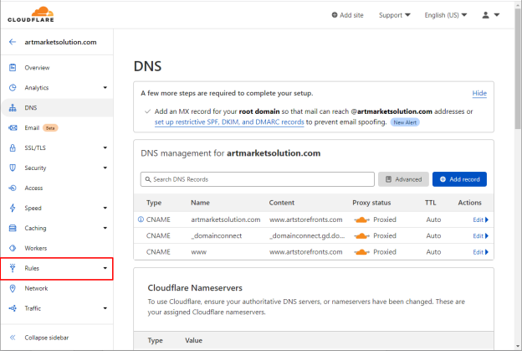Hide the setup steps notice
The image size is (522, 351).
(x=479, y=93)
